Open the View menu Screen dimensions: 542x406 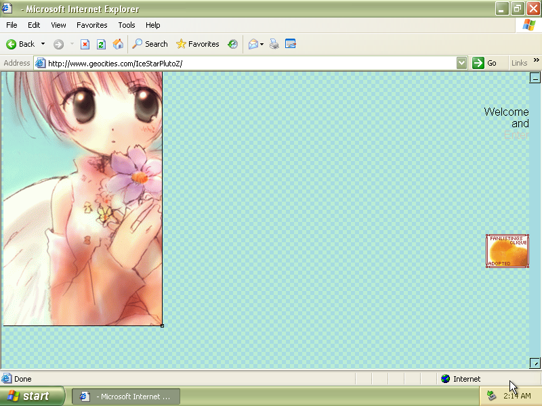pyautogui.click(x=58, y=25)
